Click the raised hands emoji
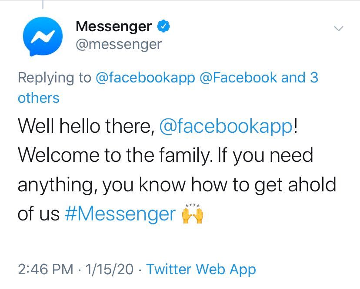Image resolution: width=360 pixels, height=289 pixels. (x=192, y=213)
